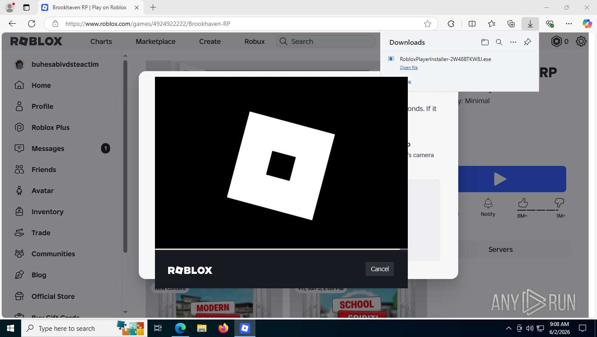Launch Firefox from taskbar
Image resolution: width=597 pixels, height=337 pixels.
pos(223,328)
